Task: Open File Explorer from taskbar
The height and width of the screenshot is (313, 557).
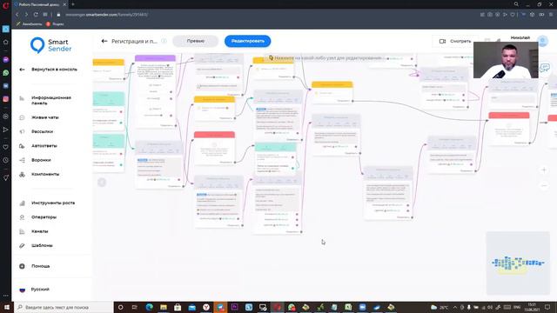Action: click(x=164, y=307)
